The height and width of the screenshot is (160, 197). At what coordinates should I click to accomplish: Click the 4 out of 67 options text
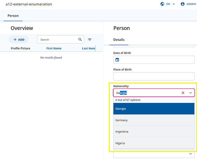coord(128,100)
